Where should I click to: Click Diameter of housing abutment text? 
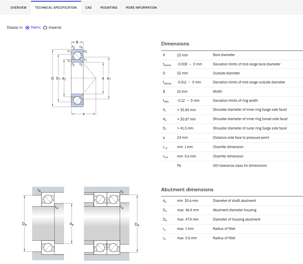click(237, 220)
